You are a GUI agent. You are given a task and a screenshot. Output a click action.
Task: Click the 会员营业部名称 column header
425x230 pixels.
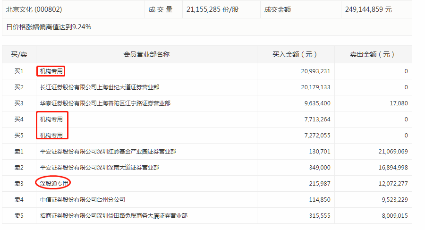click(146, 54)
